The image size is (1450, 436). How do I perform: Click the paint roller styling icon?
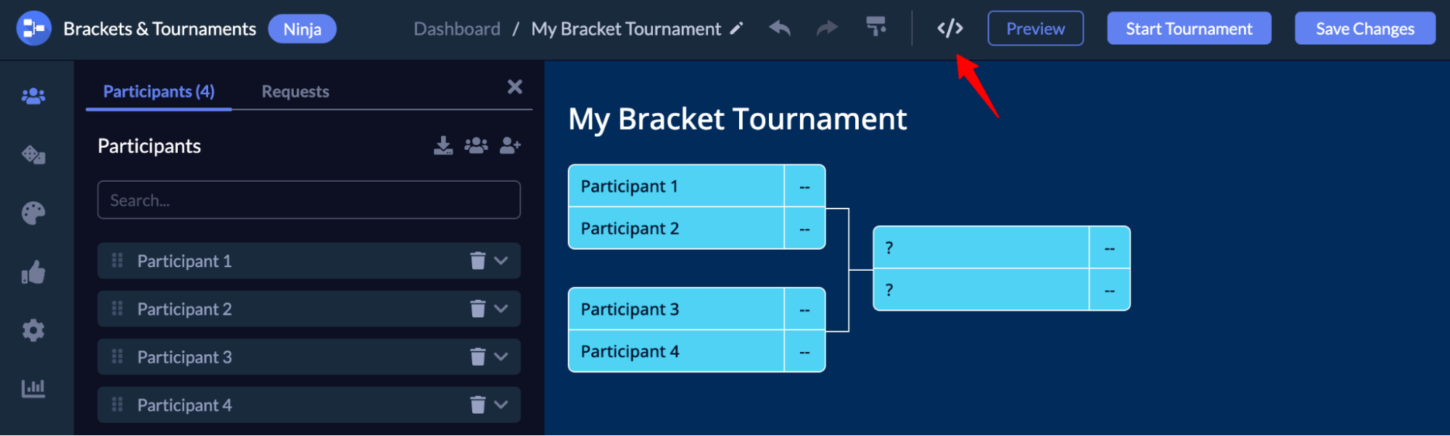(876, 28)
